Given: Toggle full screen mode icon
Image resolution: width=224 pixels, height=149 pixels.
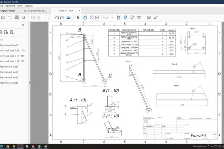Looking at the screenshot, I should point(133,18).
